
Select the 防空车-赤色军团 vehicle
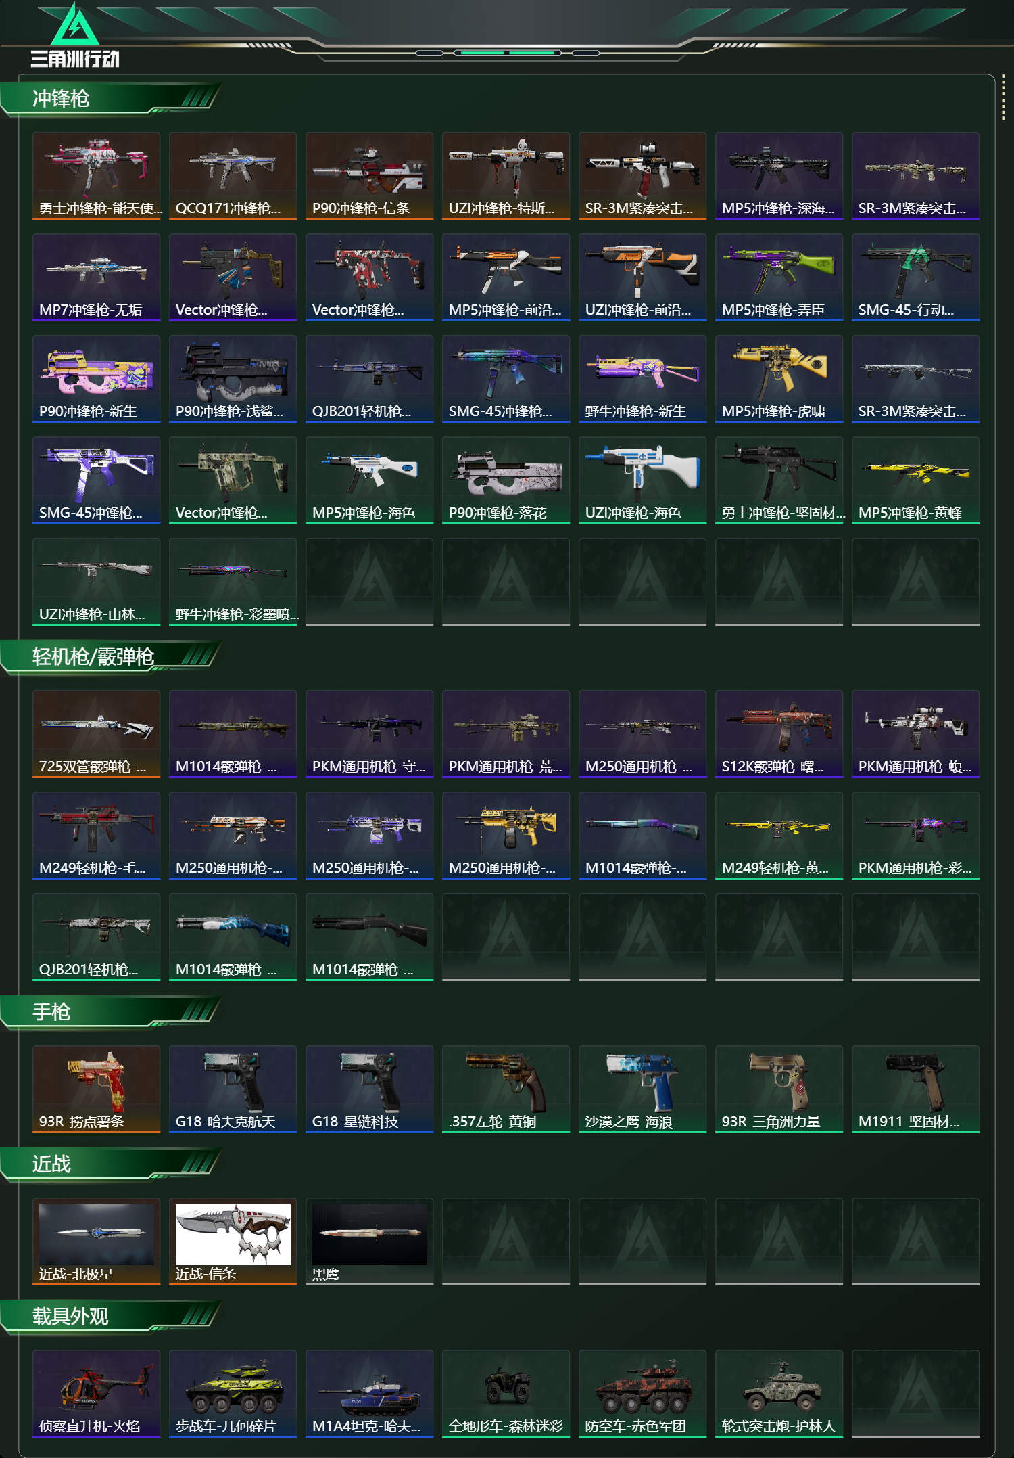(642, 1394)
